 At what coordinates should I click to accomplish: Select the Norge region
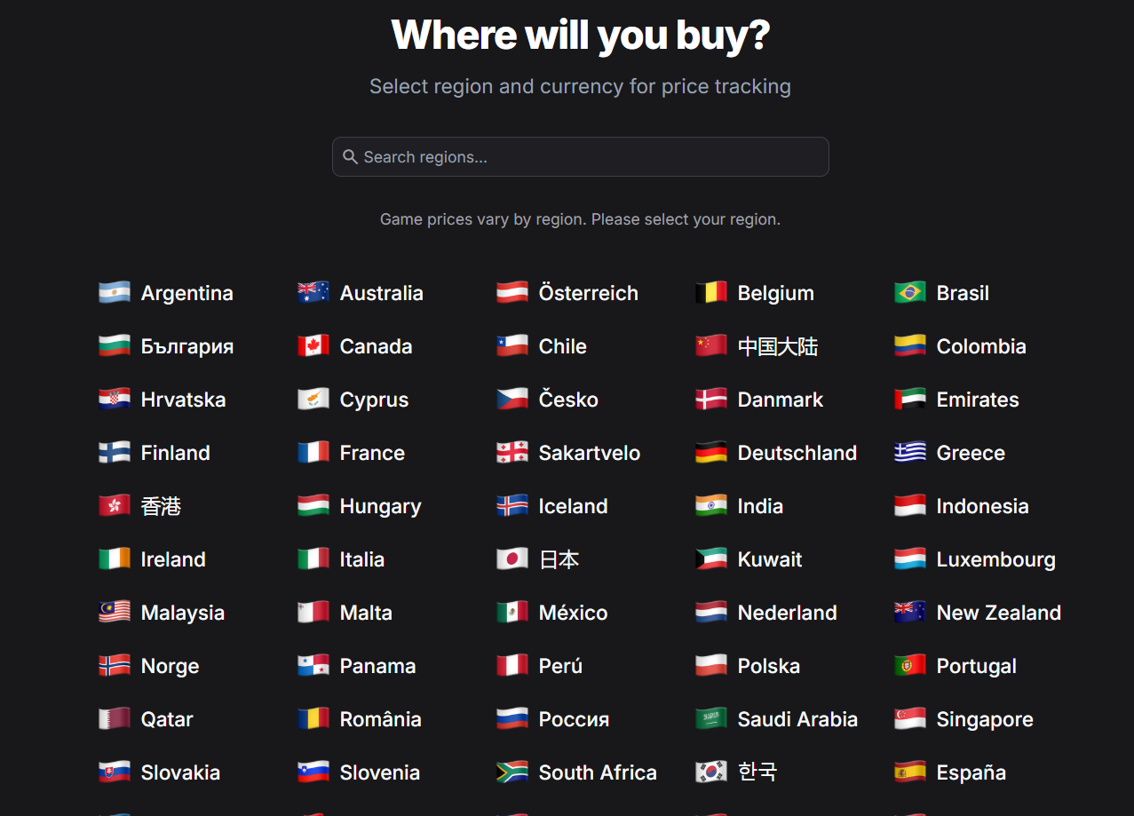[148, 666]
